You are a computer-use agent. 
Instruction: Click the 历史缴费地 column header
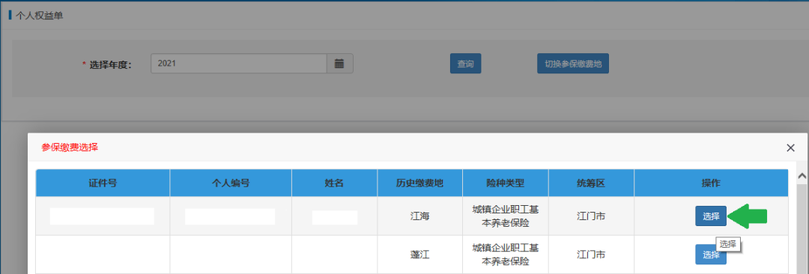[420, 183]
